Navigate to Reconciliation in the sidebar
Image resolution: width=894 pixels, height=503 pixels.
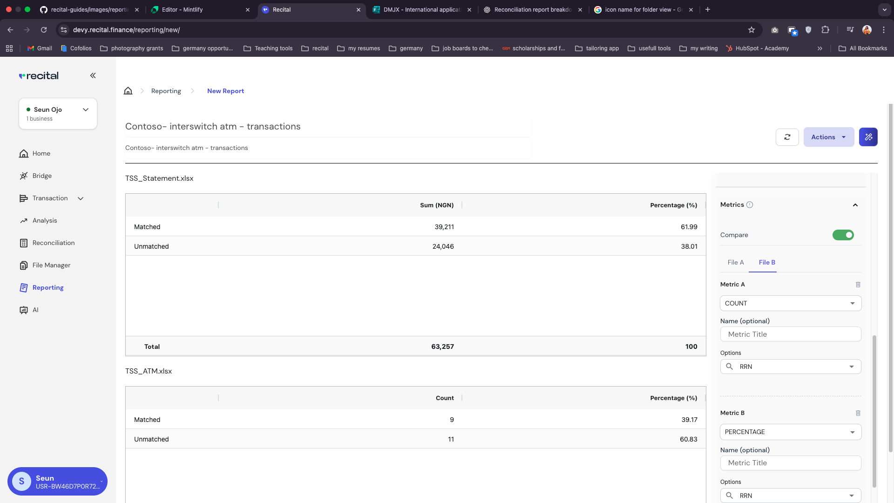pos(53,243)
